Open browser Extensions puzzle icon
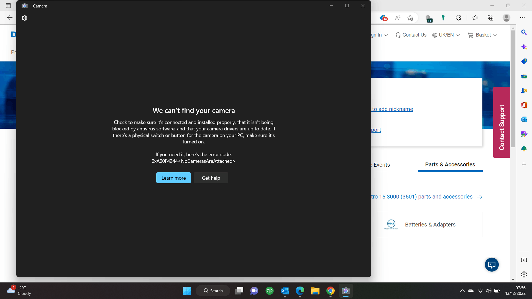The height and width of the screenshot is (299, 532). pyautogui.click(x=458, y=18)
